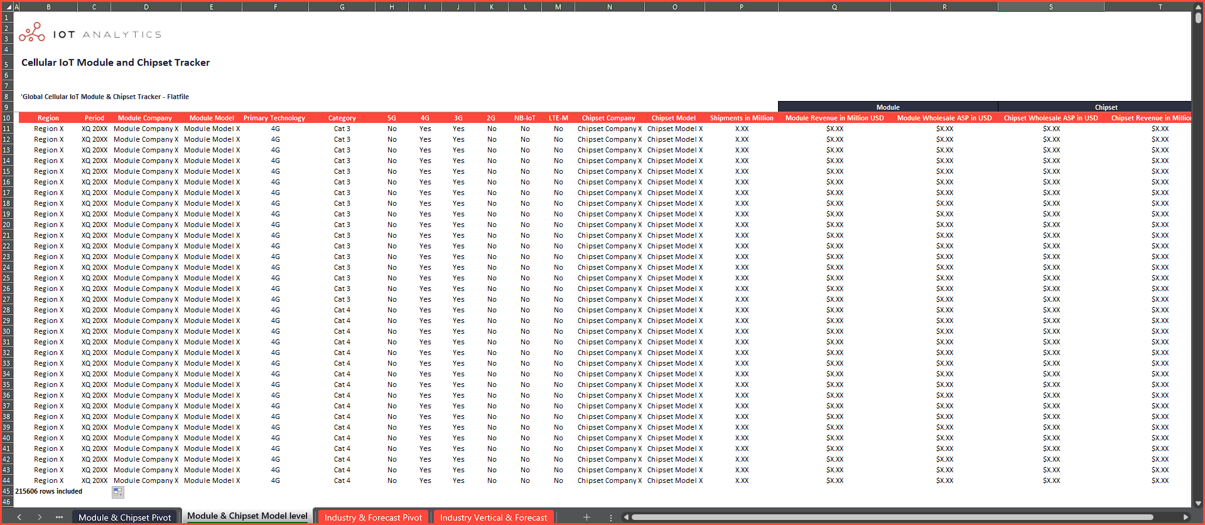The height and width of the screenshot is (525, 1205).
Task: Open the Industry & Forecast Pivot tab
Action: pyautogui.click(x=373, y=517)
